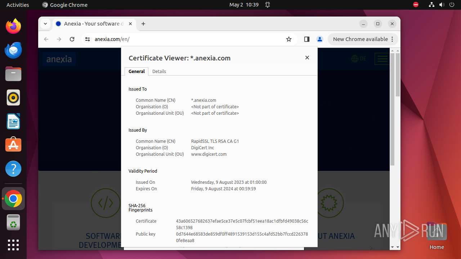Click the address bar URL anexia.com/en/

(112, 39)
